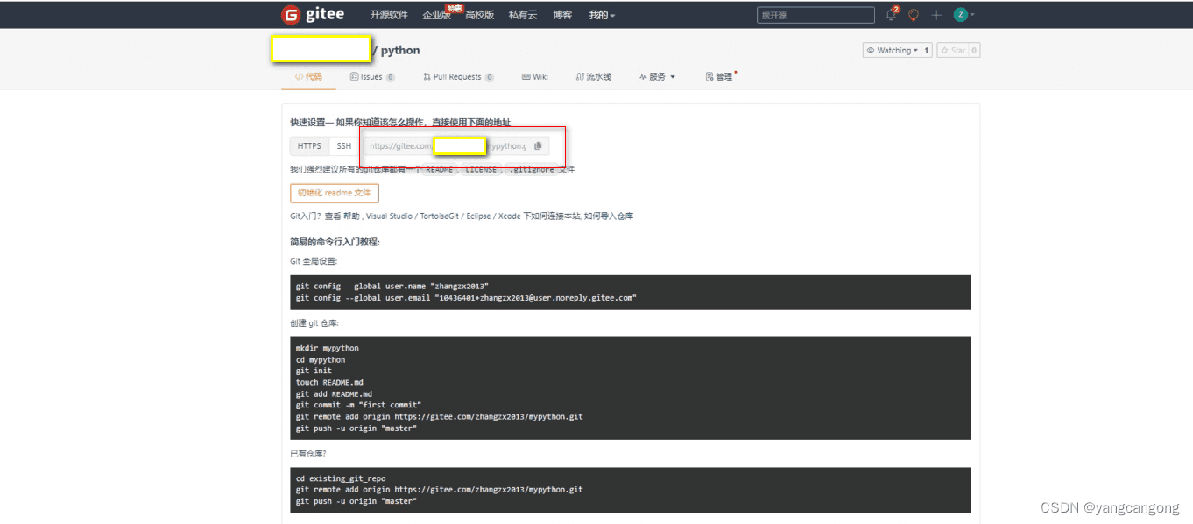Select the HTTPS protocol option
Image resolution: width=1193 pixels, height=524 pixels.
point(308,145)
